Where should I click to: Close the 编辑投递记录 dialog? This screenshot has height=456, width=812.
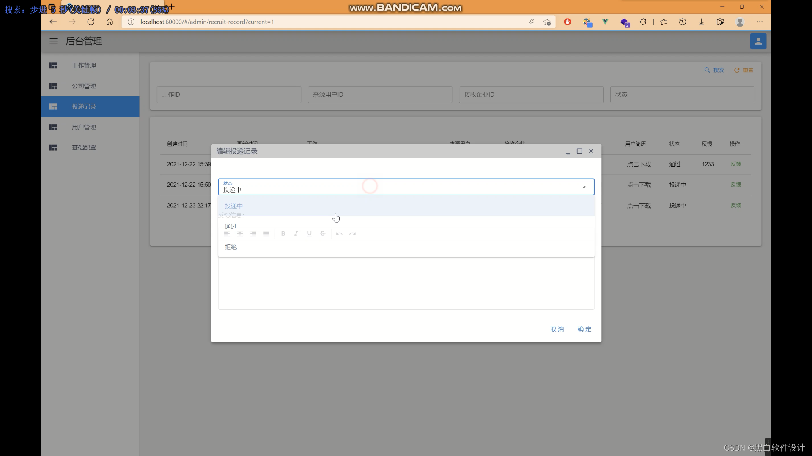[591, 151]
